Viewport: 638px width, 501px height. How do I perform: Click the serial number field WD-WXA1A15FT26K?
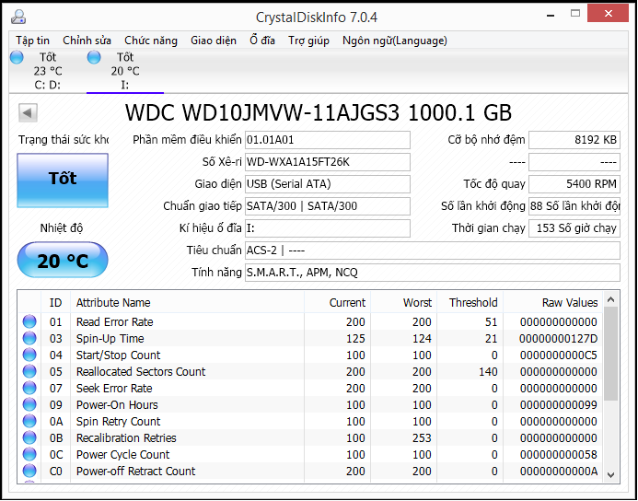click(328, 162)
